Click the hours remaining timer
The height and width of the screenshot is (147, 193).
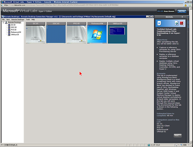[x=166, y=11]
